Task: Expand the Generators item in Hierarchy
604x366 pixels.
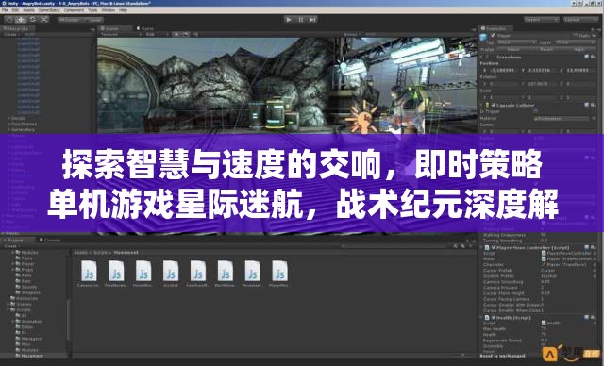Action: [8, 129]
